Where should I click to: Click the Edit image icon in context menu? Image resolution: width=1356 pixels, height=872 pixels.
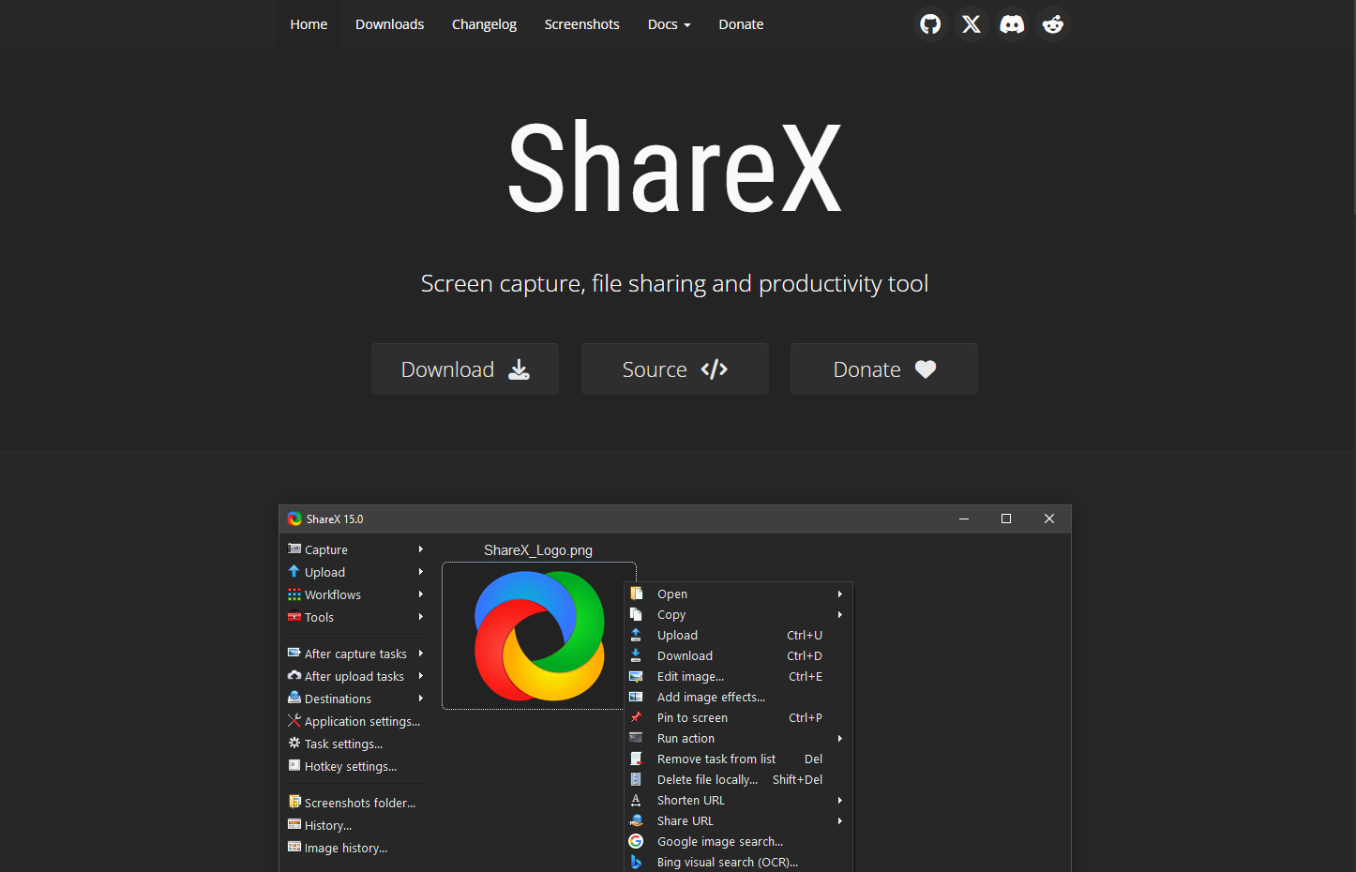click(636, 676)
